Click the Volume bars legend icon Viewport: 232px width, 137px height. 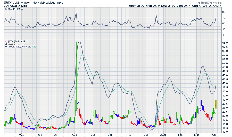[x=6, y=44]
